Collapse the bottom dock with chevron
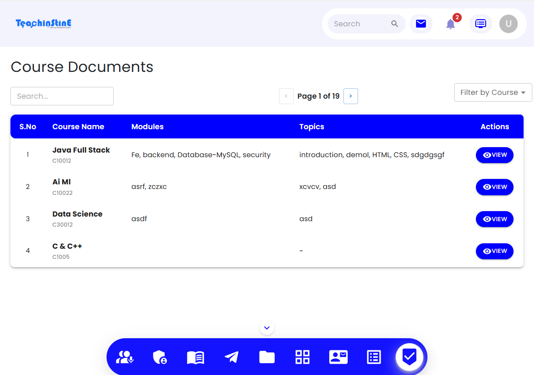Image resolution: width=534 pixels, height=375 pixels. (267, 328)
